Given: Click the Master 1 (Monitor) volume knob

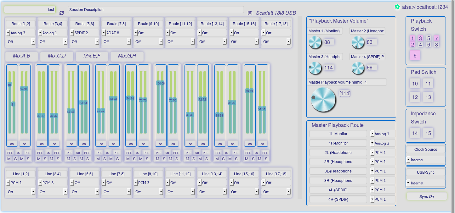Looking at the screenshot, I should coord(315,42).
